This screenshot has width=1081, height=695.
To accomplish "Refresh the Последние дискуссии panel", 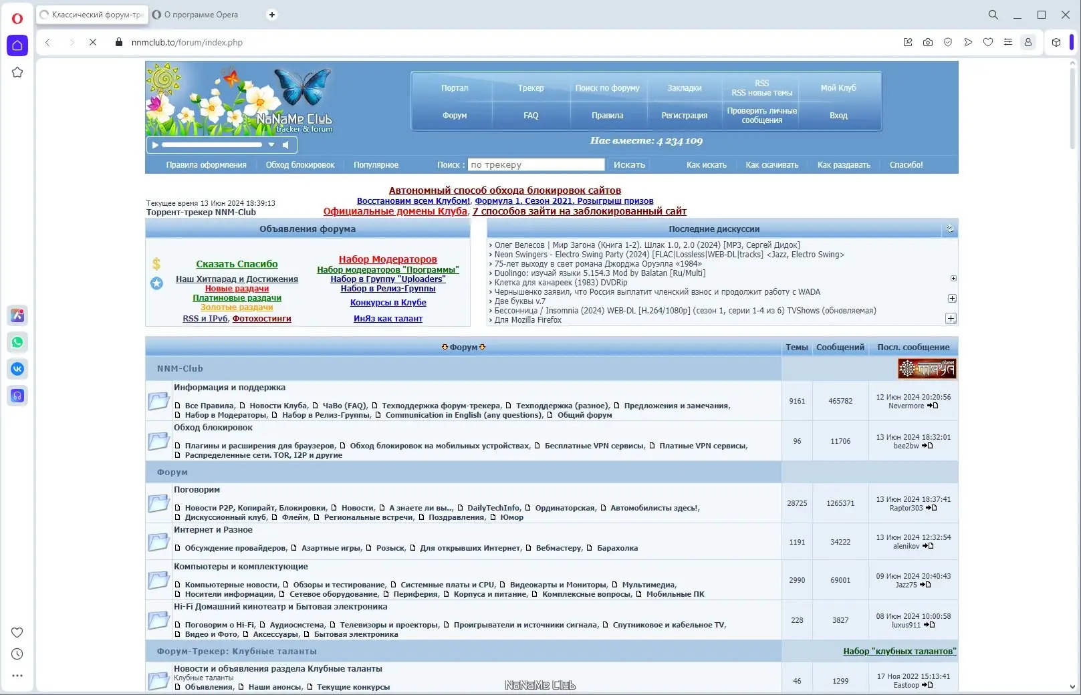I will (x=950, y=229).
